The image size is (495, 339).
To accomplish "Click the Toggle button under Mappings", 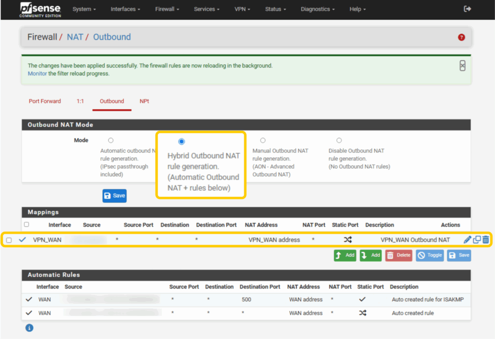I will [430, 255].
